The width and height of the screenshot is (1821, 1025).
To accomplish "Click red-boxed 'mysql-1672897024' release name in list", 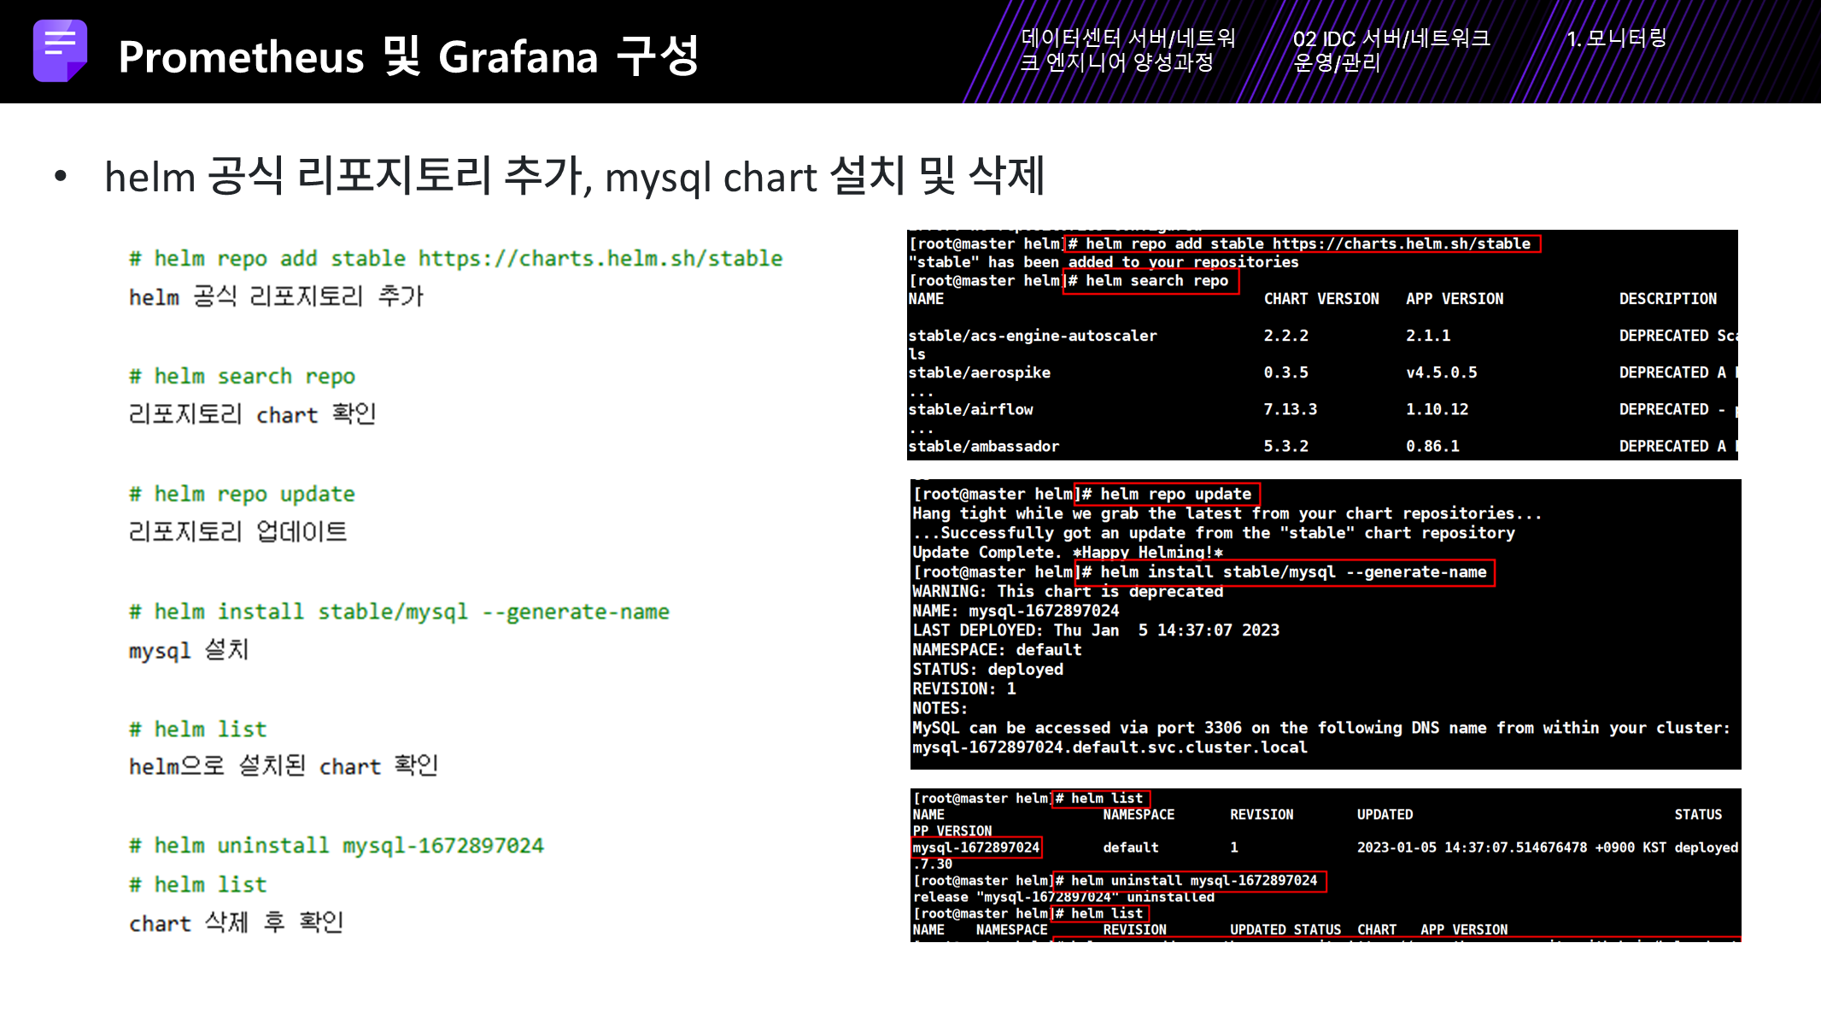I will tap(976, 847).
